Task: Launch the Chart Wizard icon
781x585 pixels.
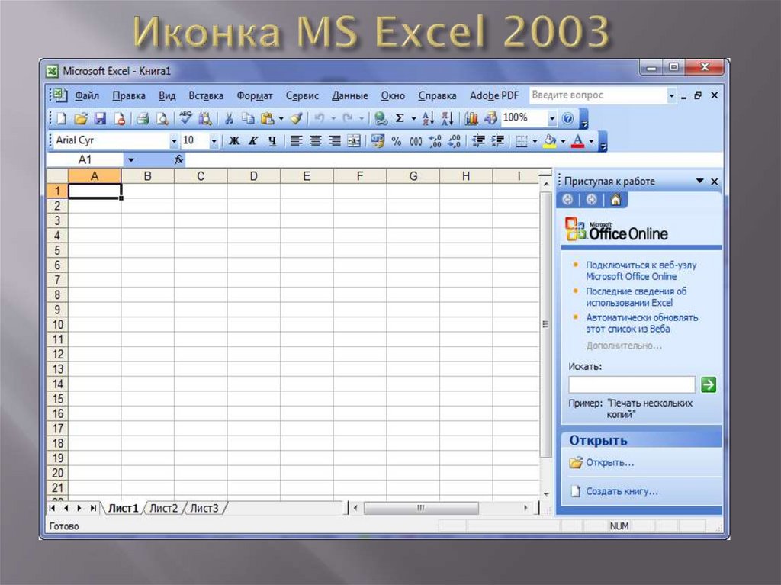Action: tap(471, 118)
